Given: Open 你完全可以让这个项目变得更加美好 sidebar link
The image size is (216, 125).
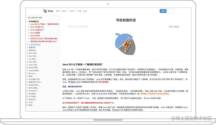Looking at the screenshot, I should (44, 39).
